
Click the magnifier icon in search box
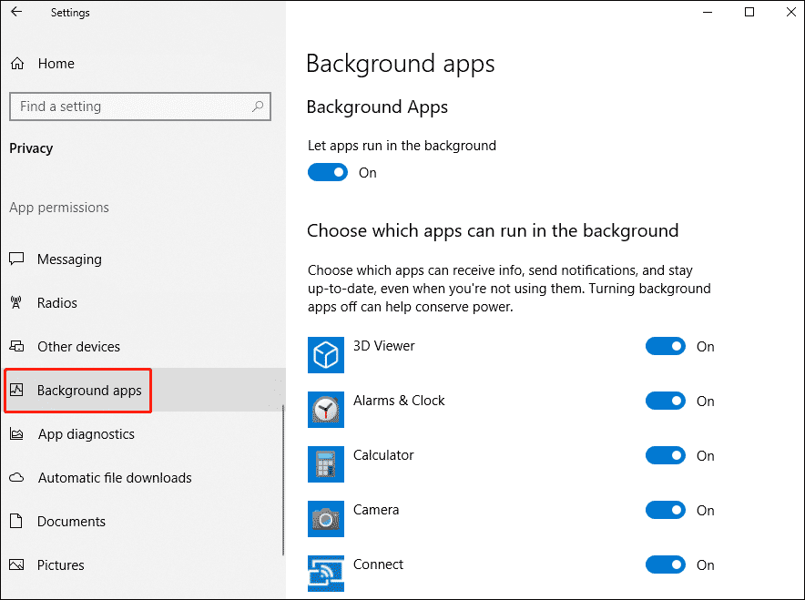[258, 107]
